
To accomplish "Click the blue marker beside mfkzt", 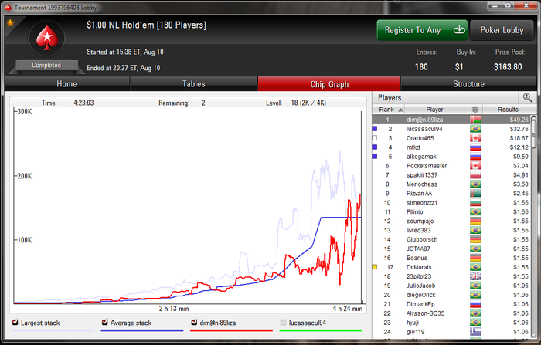I will (375, 147).
